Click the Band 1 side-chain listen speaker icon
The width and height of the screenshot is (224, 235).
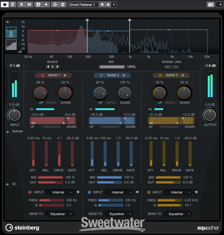point(78,192)
